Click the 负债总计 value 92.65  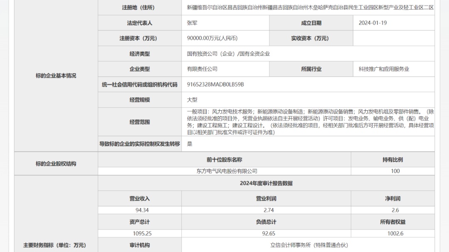[x=266, y=234]
